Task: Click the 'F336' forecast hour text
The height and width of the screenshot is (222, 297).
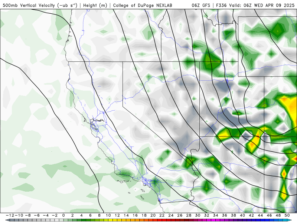Action: pos(221,5)
